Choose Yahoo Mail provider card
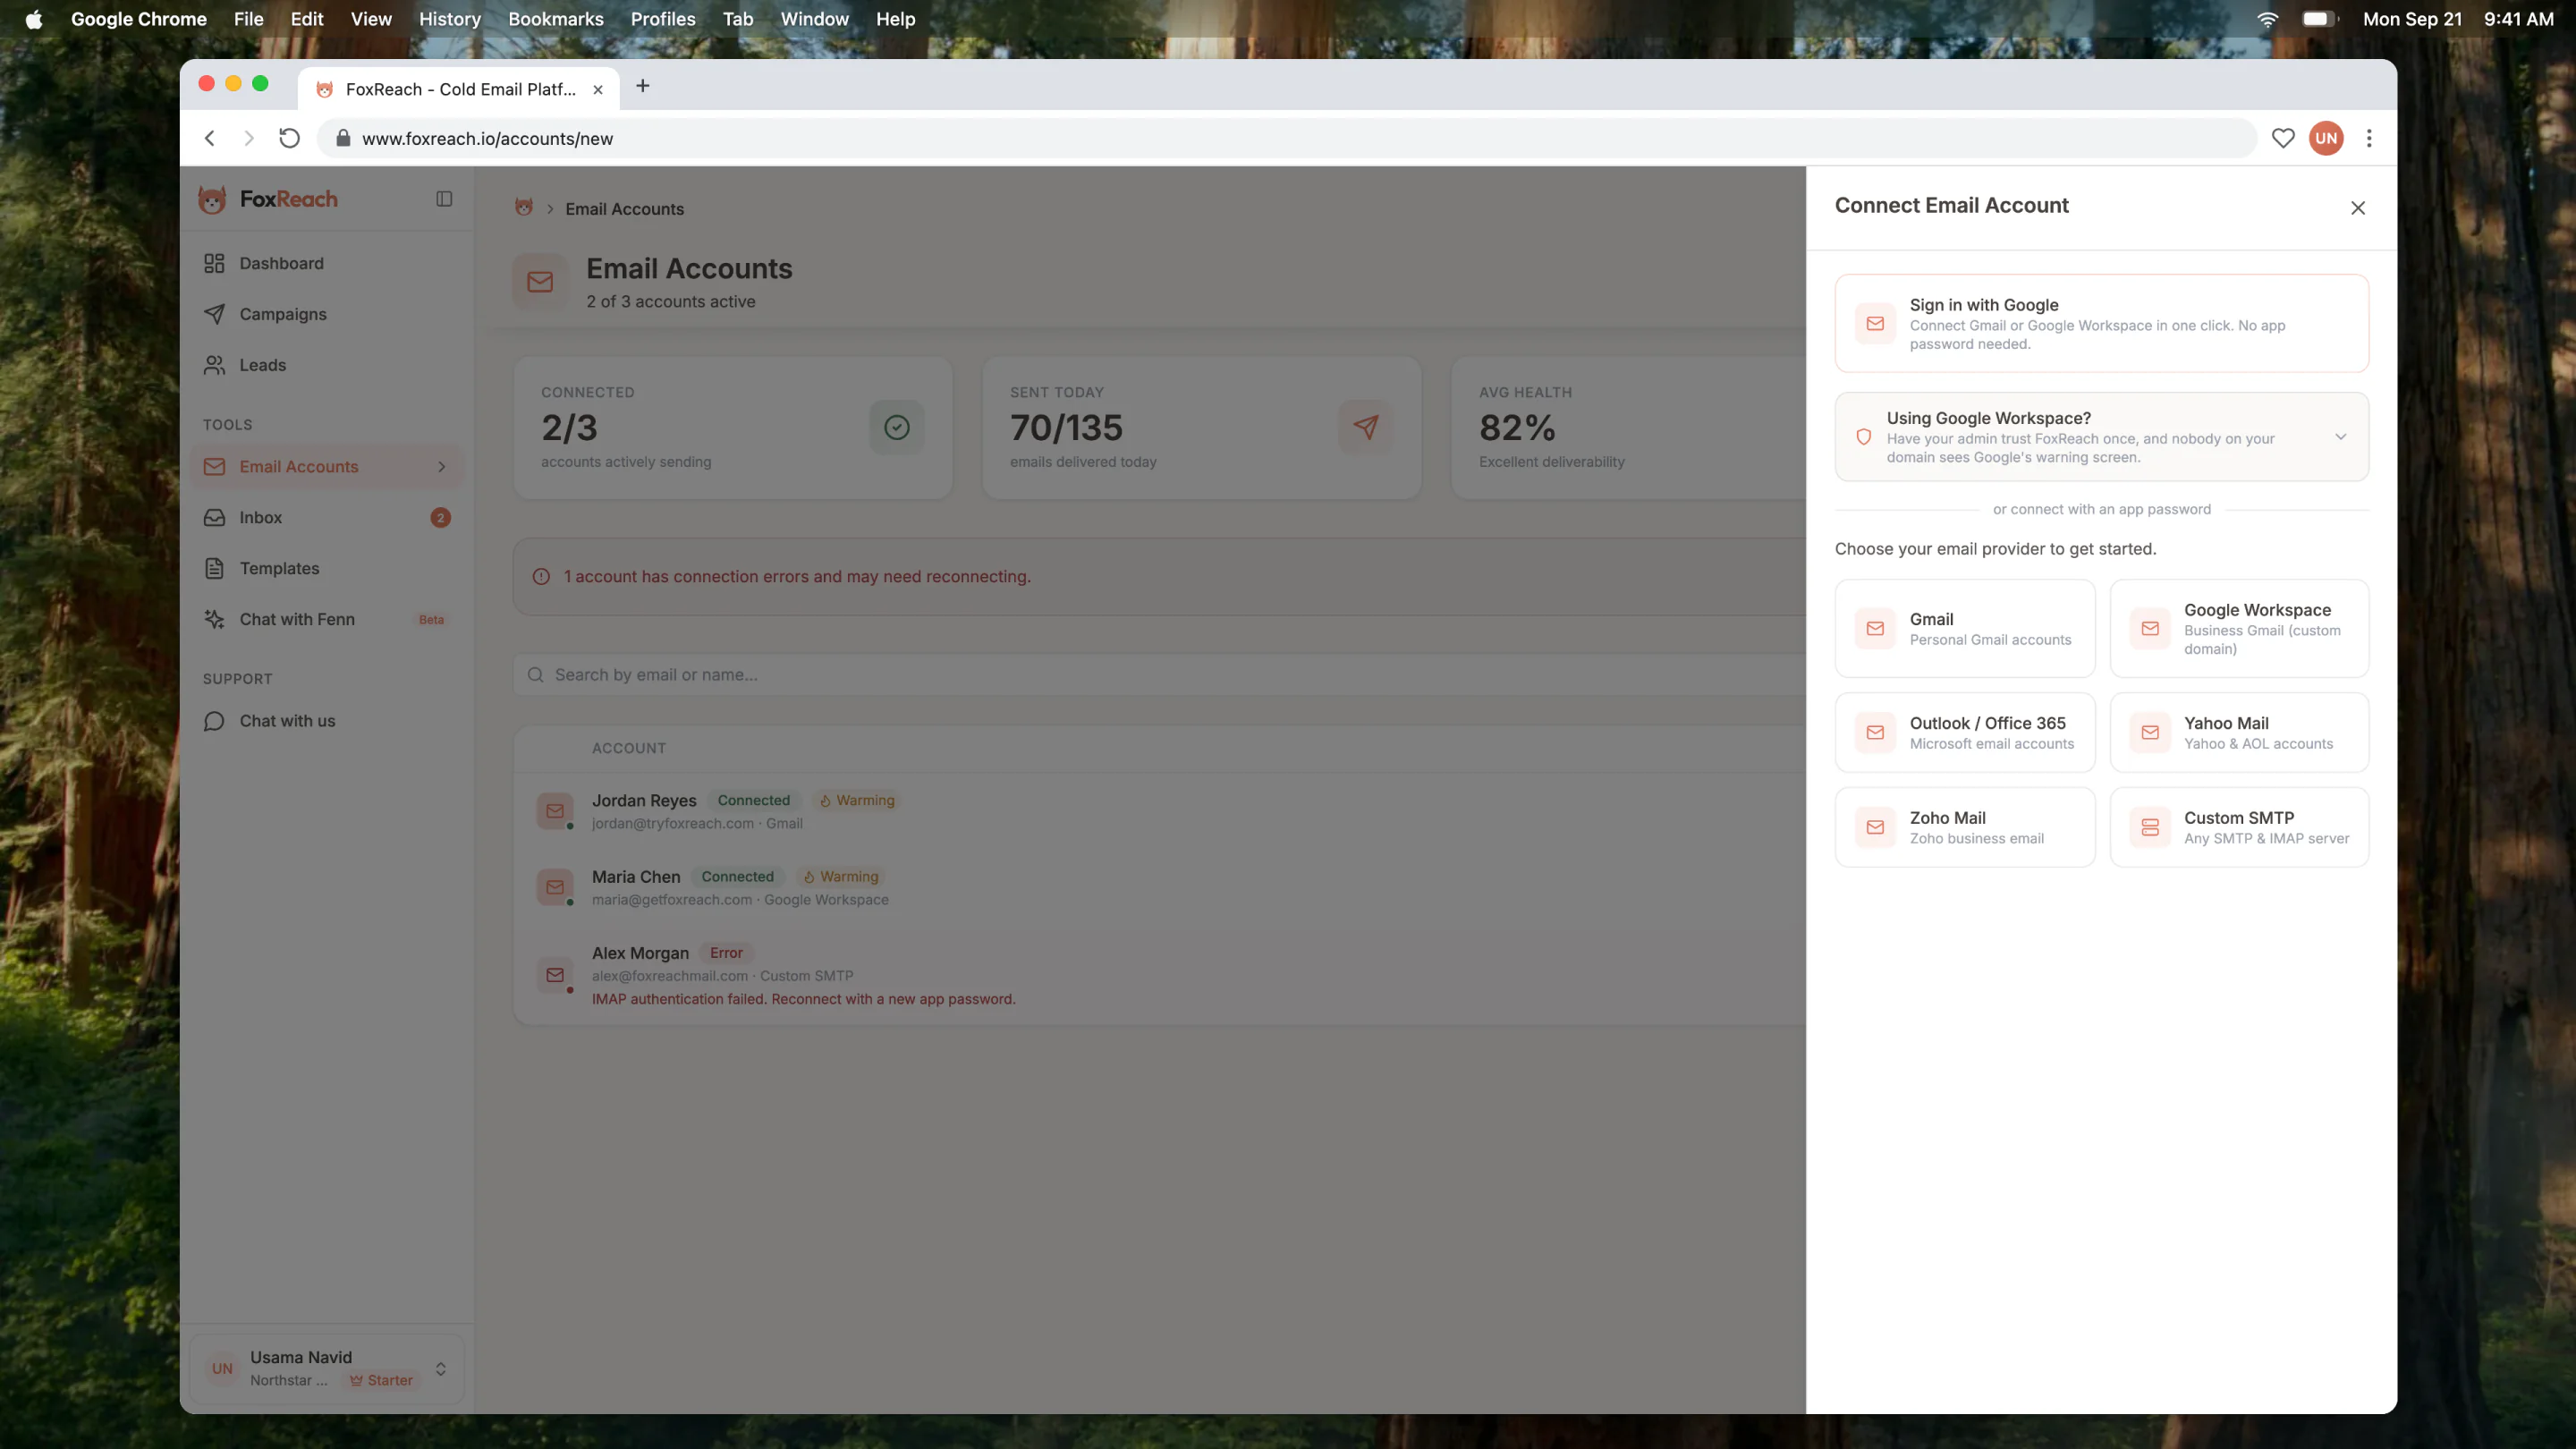 point(2239,733)
